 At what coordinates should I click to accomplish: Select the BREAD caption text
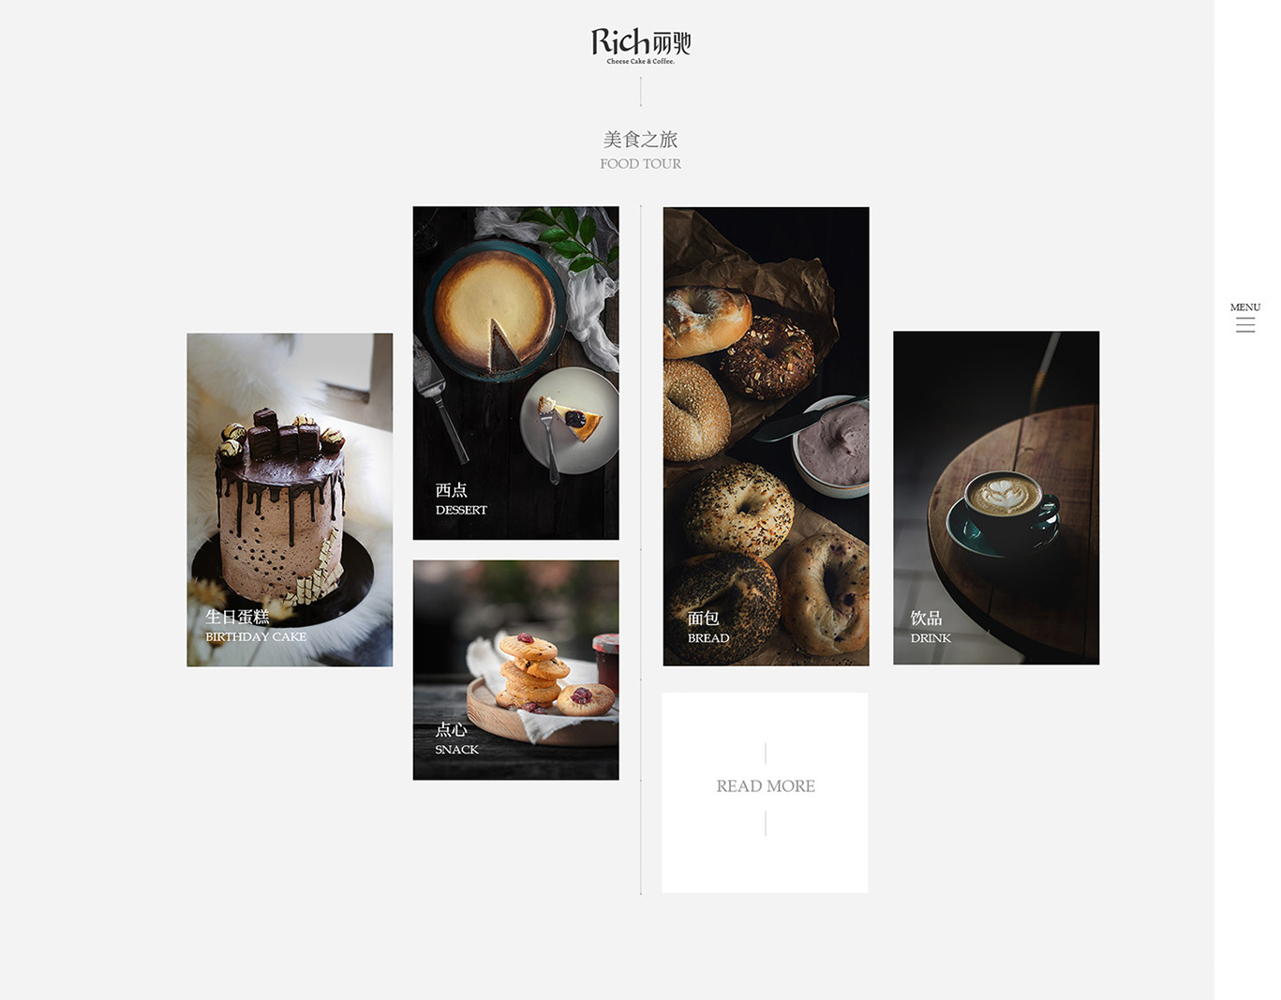[x=708, y=638]
